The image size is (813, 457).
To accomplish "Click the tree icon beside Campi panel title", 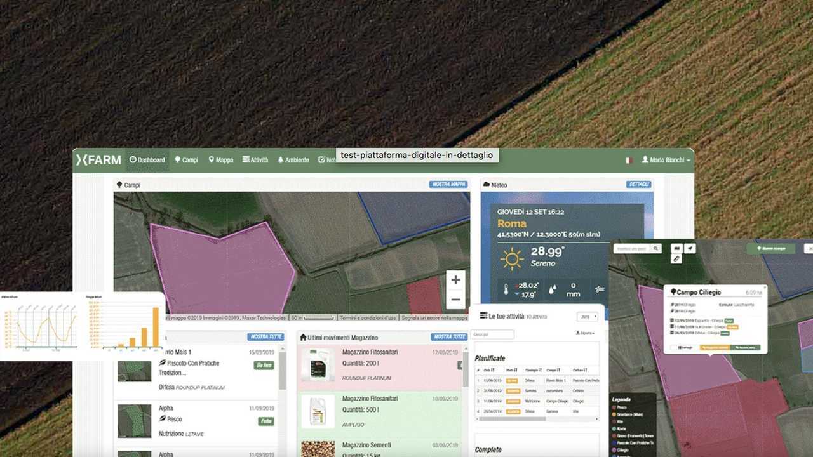I will coord(119,185).
